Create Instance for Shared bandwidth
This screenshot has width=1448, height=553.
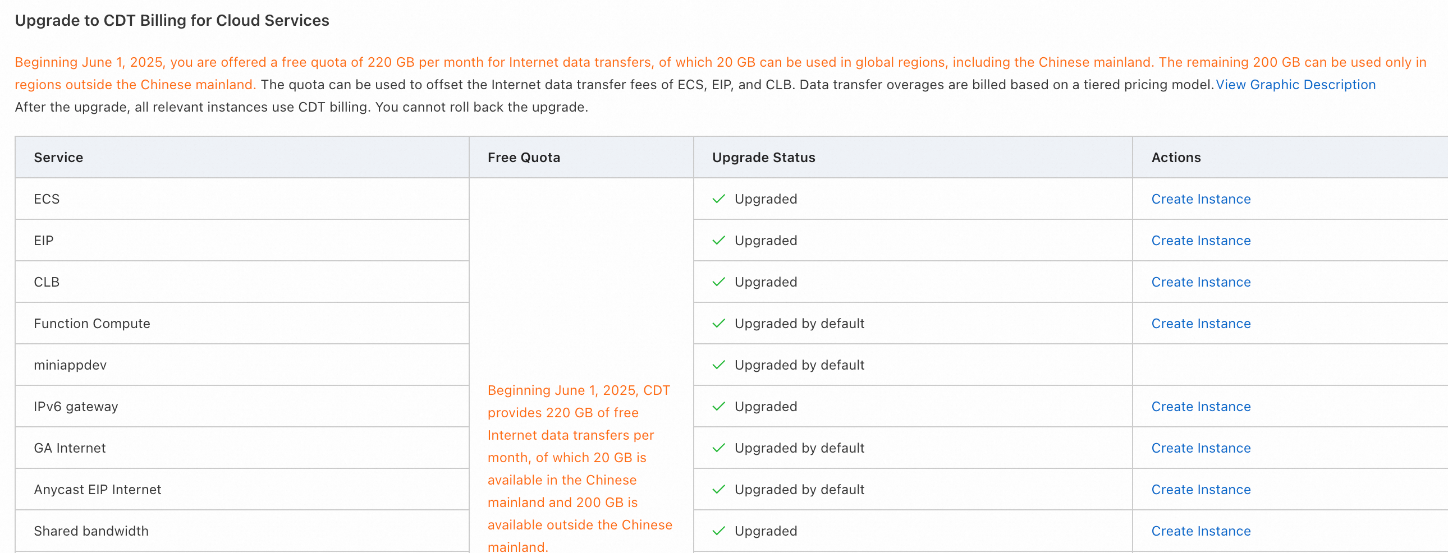[x=1200, y=531]
